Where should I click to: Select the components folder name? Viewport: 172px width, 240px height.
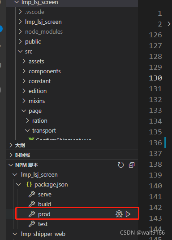(x=45, y=71)
